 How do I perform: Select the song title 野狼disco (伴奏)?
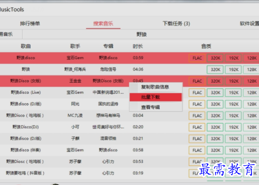26,150
